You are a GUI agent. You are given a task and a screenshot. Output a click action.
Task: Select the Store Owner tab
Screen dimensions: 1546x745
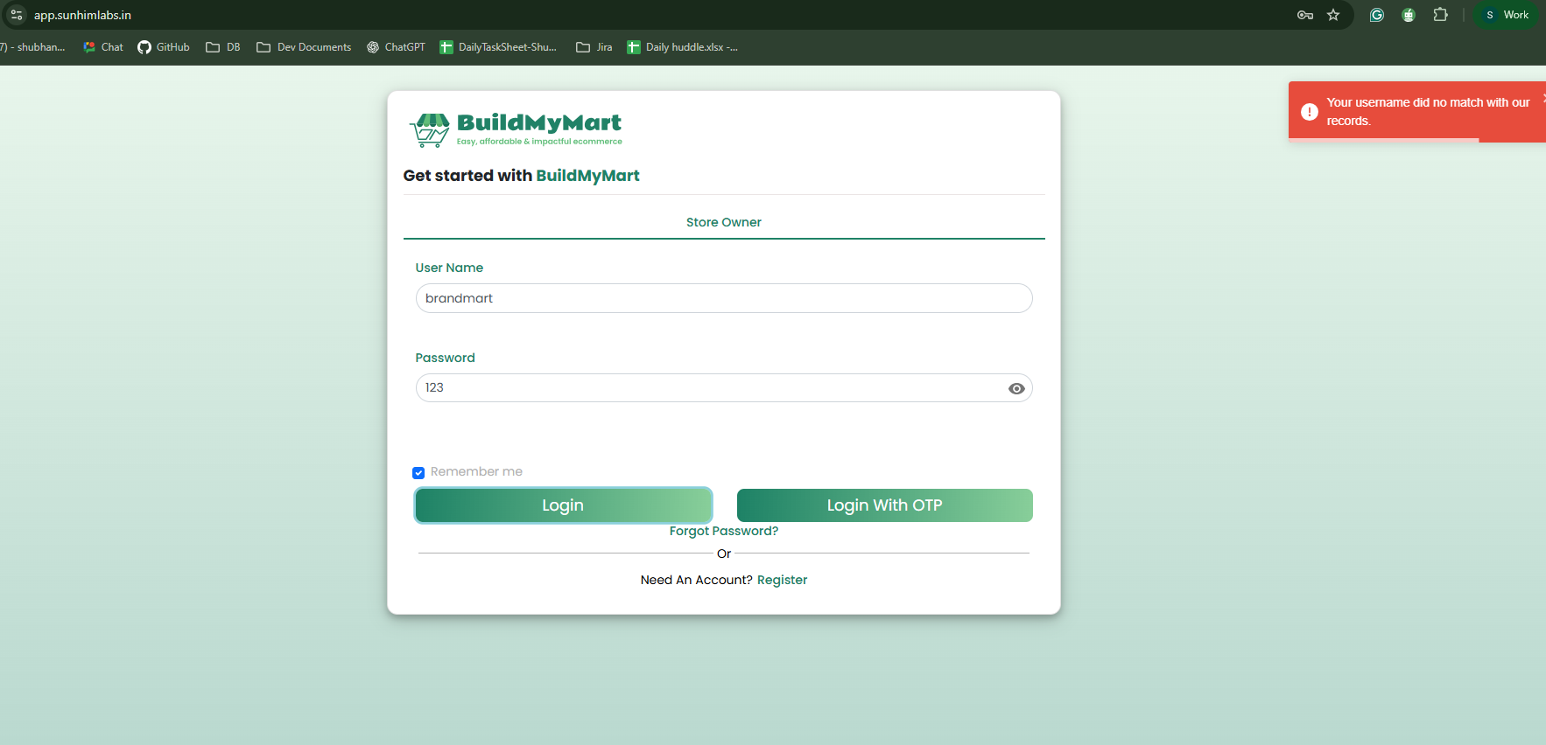[724, 222]
